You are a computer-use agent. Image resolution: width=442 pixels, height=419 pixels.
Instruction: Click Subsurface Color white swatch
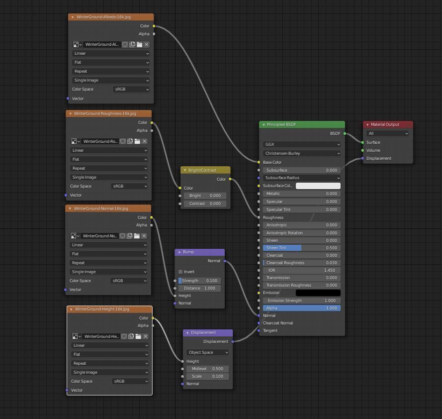pos(318,186)
